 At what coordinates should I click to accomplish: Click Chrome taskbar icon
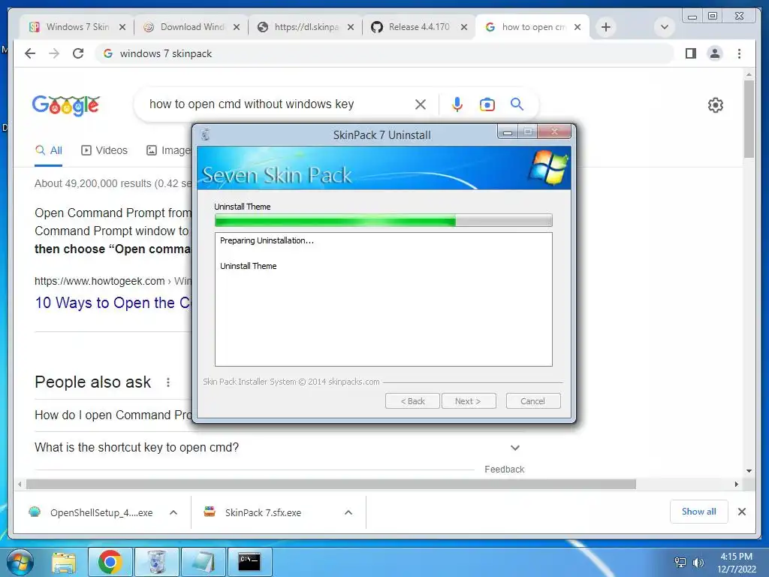[110, 562]
